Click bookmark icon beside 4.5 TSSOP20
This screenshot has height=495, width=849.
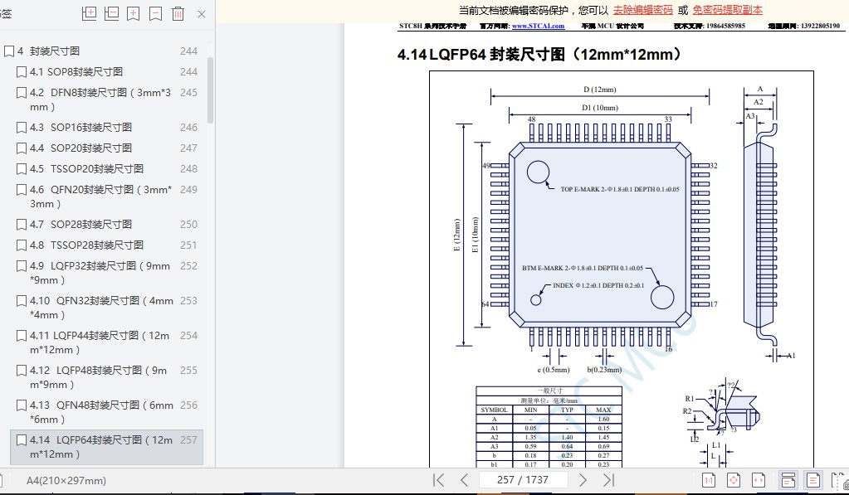21,169
